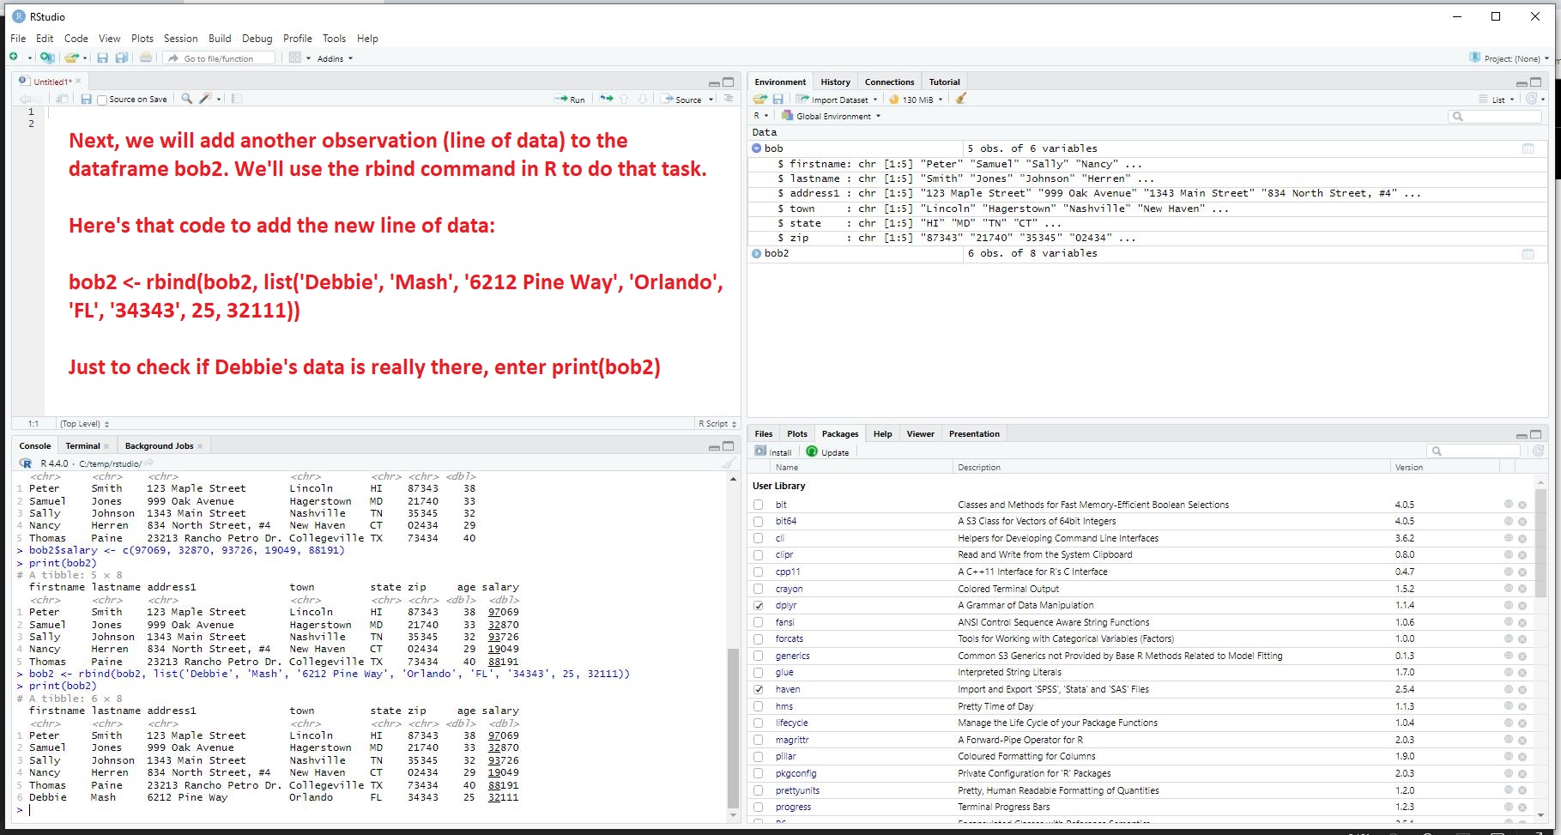
Task: Open the code tools magic wand
Action: click(x=206, y=100)
